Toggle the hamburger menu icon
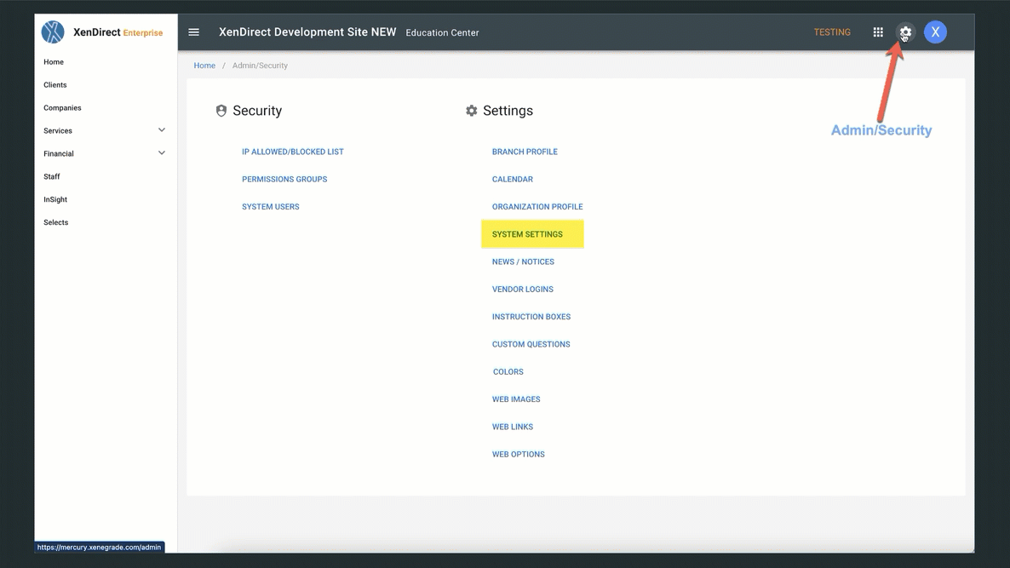 [194, 32]
